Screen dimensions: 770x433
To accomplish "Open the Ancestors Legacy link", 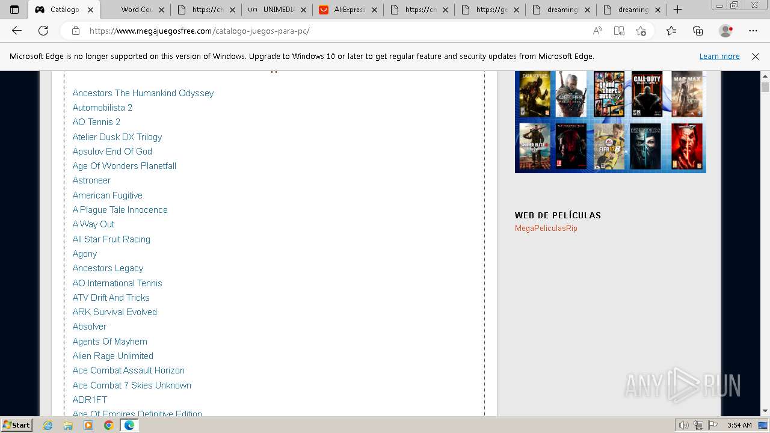I will point(108,268).
